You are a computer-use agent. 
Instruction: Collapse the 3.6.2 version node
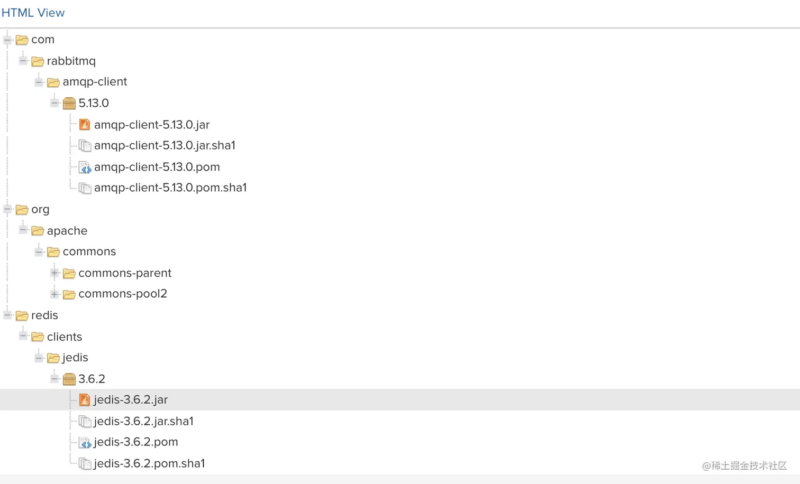pos(54,379)
